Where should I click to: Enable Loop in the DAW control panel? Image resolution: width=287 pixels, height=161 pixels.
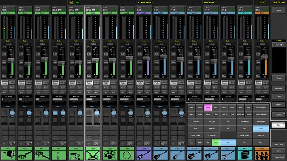[x=216, y=142]
